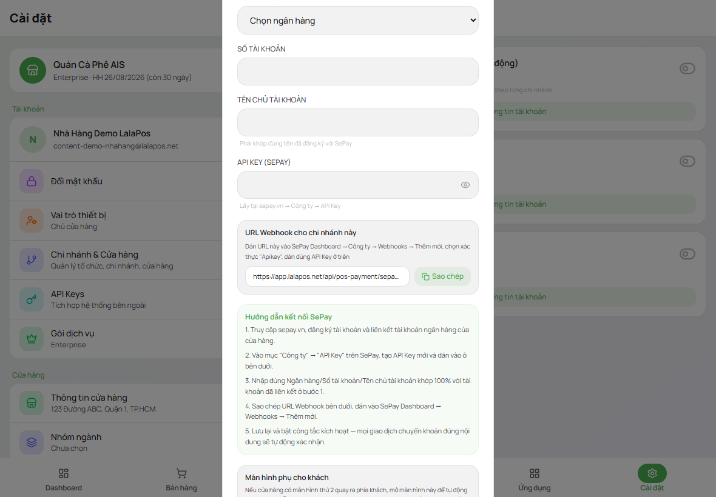Click the Hướng dẫn kết nối SePay heading
716x497 pixels.
pyautogui.click(x=289, y=317)
